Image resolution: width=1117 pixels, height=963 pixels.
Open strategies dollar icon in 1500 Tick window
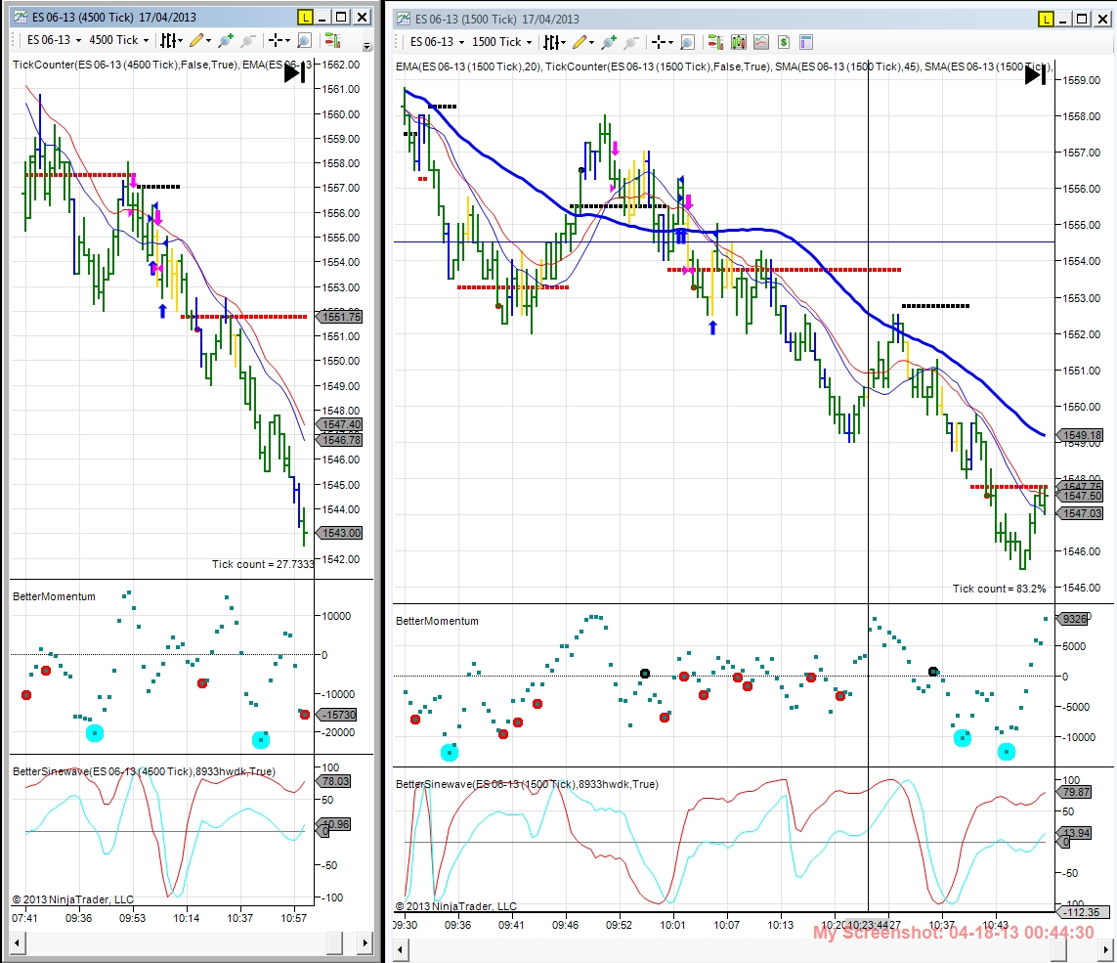tap(784, 43)
